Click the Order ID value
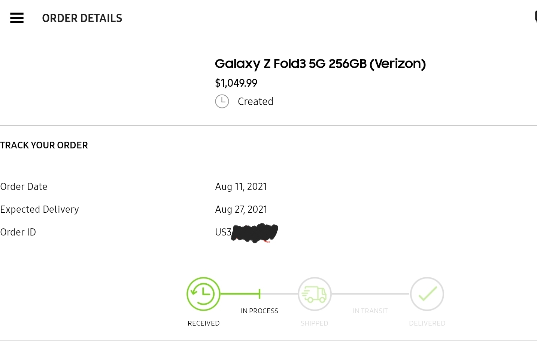Viewport: 537px width, 351px height. [x=246, y=233]
